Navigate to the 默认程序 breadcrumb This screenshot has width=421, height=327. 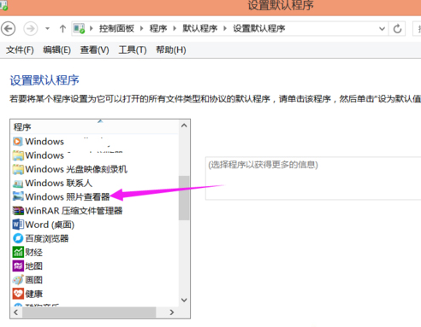pyautogui.click(x=199, y=28)
